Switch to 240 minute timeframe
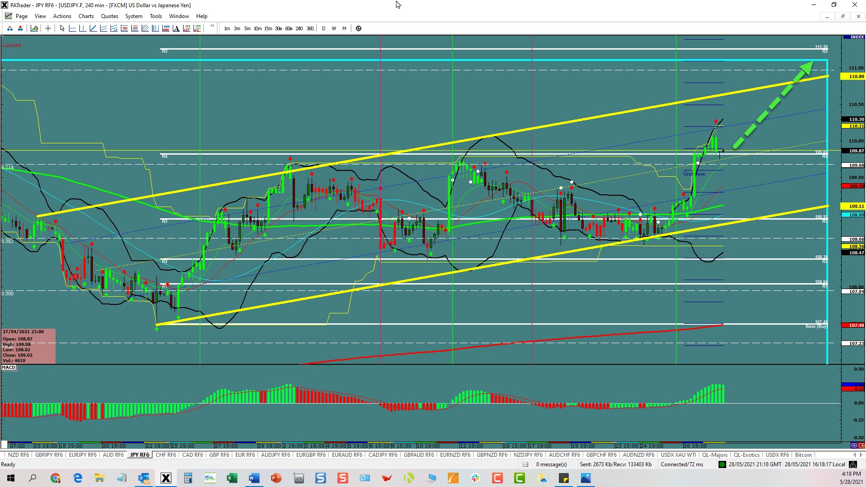This screenshot has height=487, width=866. click(x=299, y=28)
